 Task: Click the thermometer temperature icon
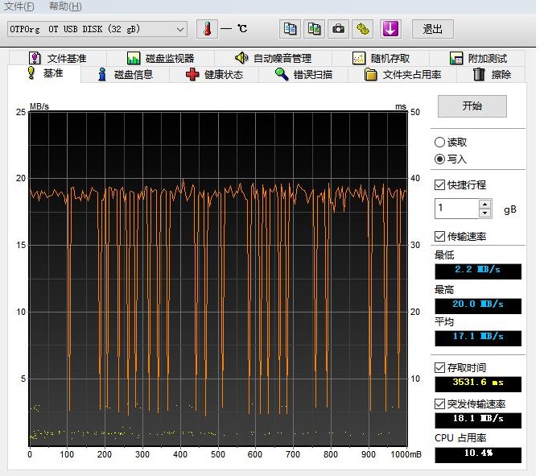(x=207, y=29)
